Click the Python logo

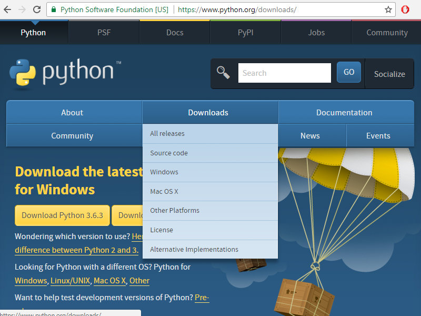coord(65,73)
